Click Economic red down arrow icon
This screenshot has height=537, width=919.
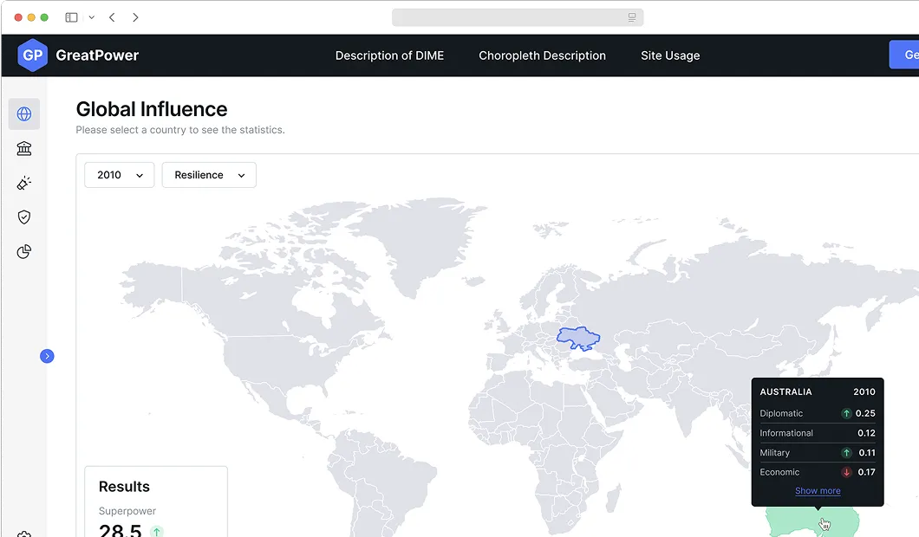tap(846, 472)
